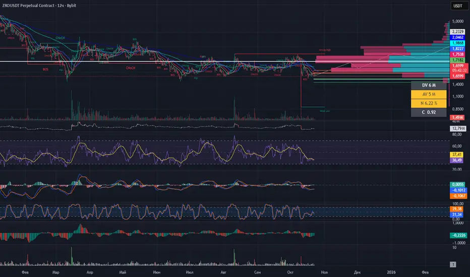This screenshot has width=470, height=277.
Task: Click the 2026 year on time axis
Action: tap(391, 272)
